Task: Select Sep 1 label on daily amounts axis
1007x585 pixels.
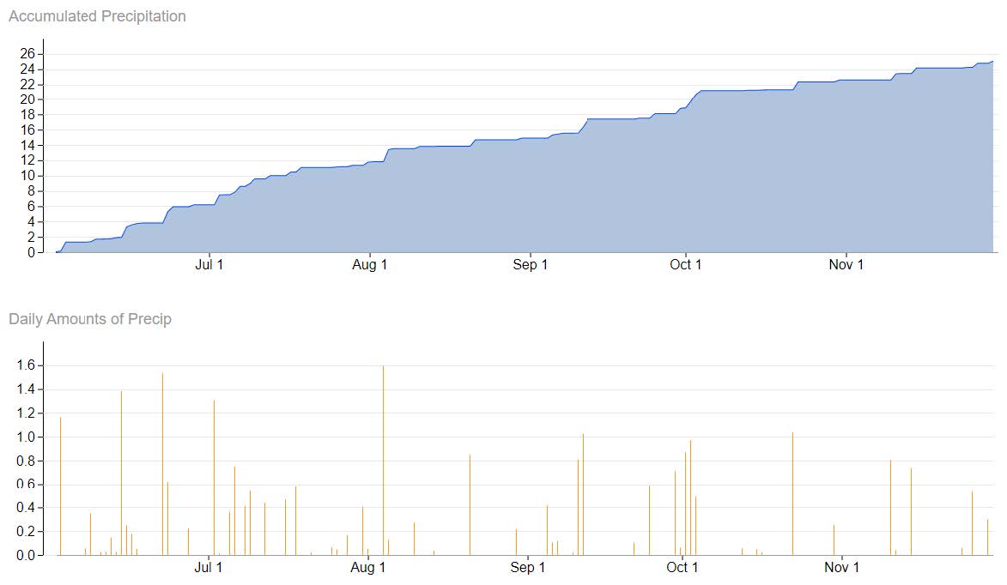Action: 527,568
